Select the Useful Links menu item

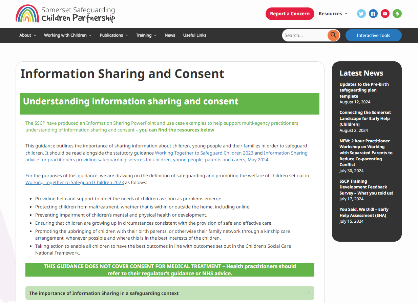tap(195, 35)
